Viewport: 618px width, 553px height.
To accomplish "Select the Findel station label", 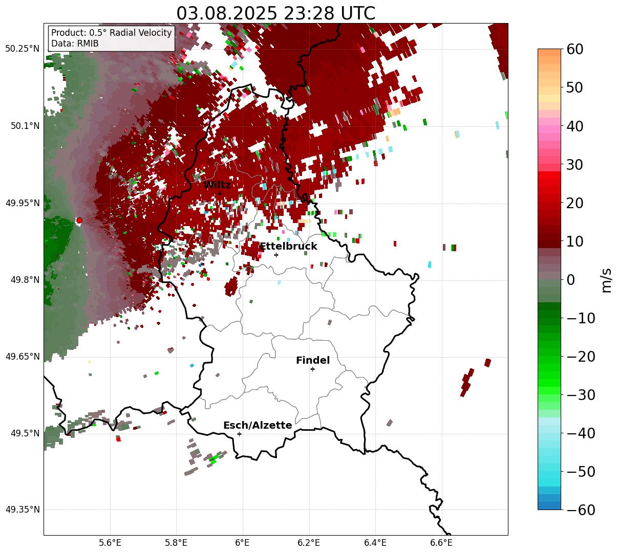I will coord(313,361).
